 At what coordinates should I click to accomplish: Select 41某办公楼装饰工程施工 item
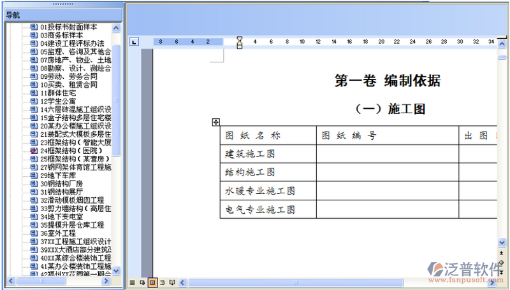(75, 266)
